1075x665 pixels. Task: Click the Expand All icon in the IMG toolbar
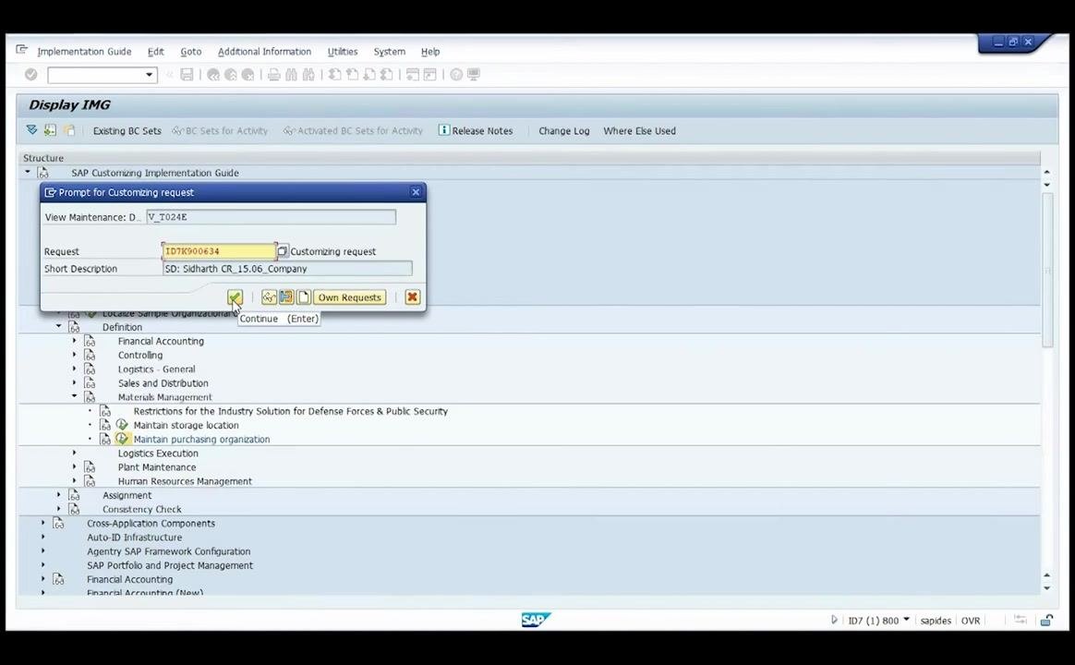coord(31,130)
